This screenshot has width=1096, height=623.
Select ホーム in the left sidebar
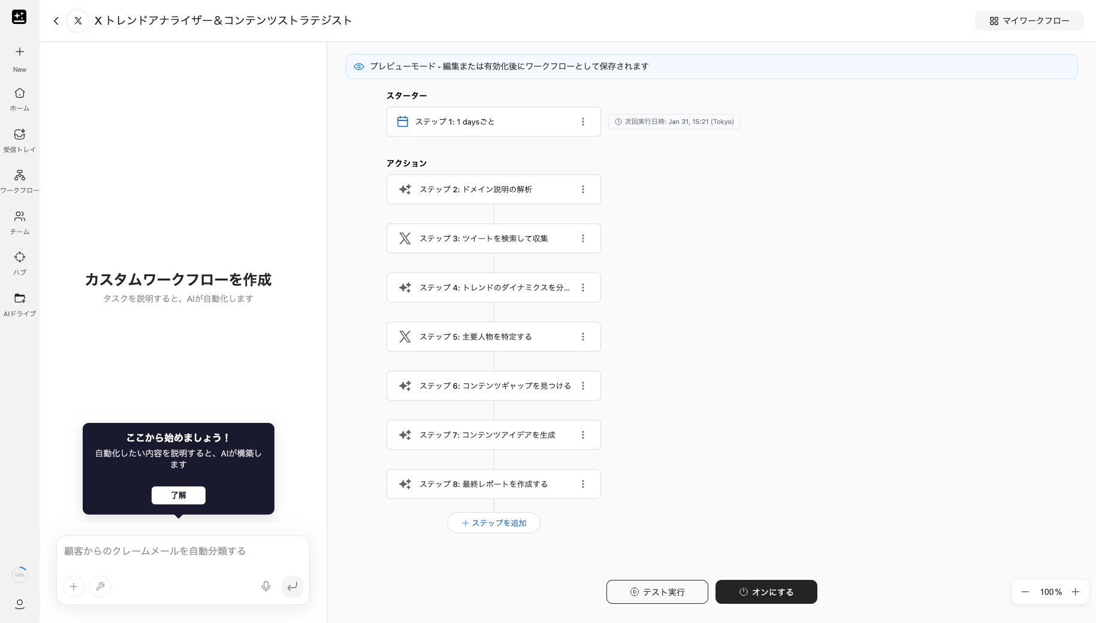click(x=19, y=93)
